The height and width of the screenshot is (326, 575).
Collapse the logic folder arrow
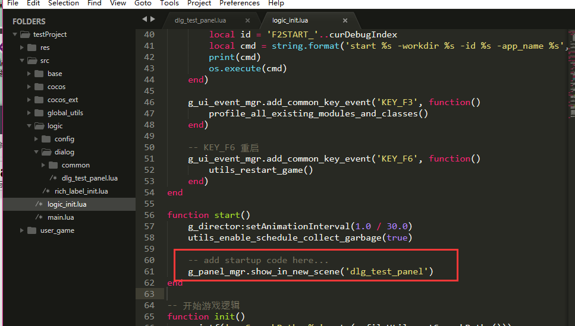pos(29,126)
